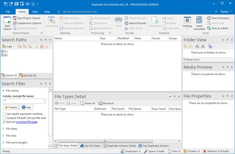Open Task Scheduler from the ribbon

tap(220, 18)
